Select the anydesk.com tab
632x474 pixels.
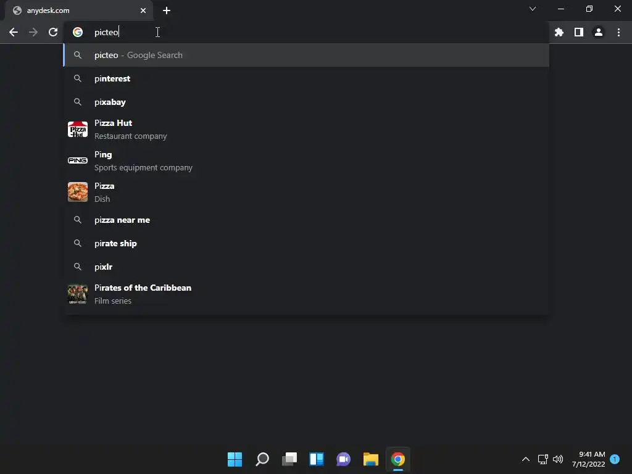(x=79, y=10)
